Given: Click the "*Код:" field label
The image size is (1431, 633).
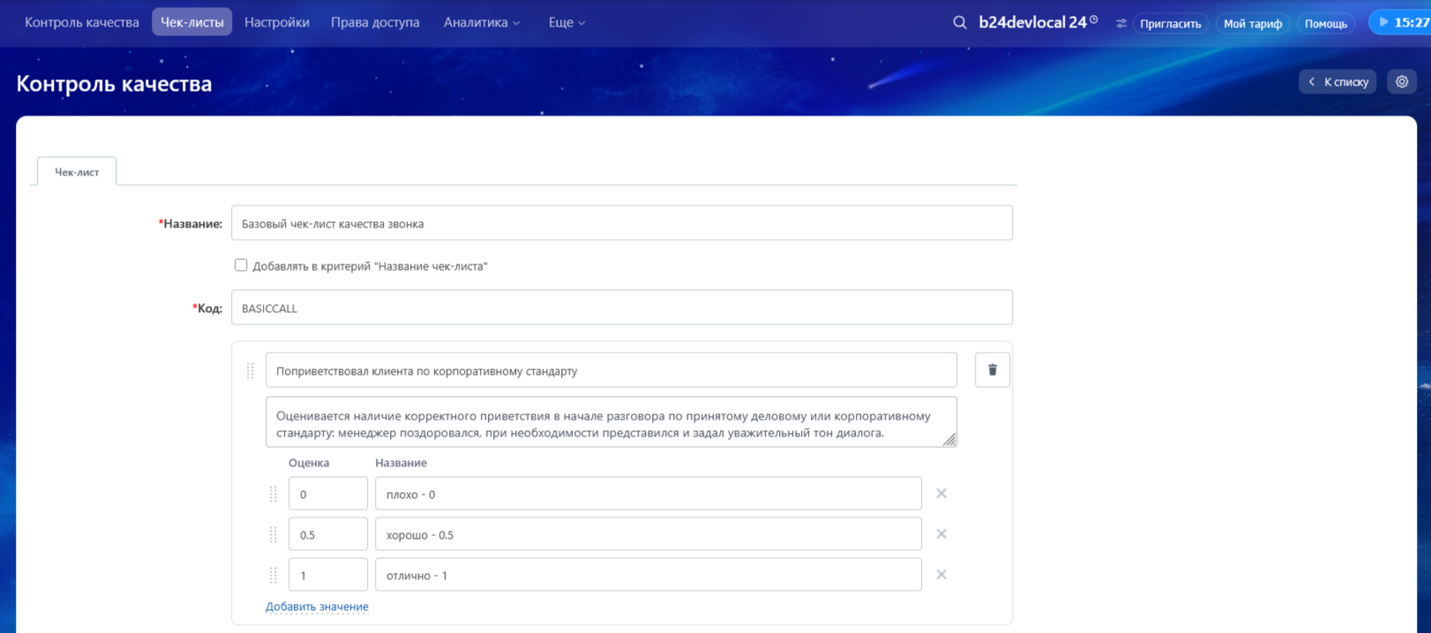Looking at the screenshot, I should pos(207,309).
